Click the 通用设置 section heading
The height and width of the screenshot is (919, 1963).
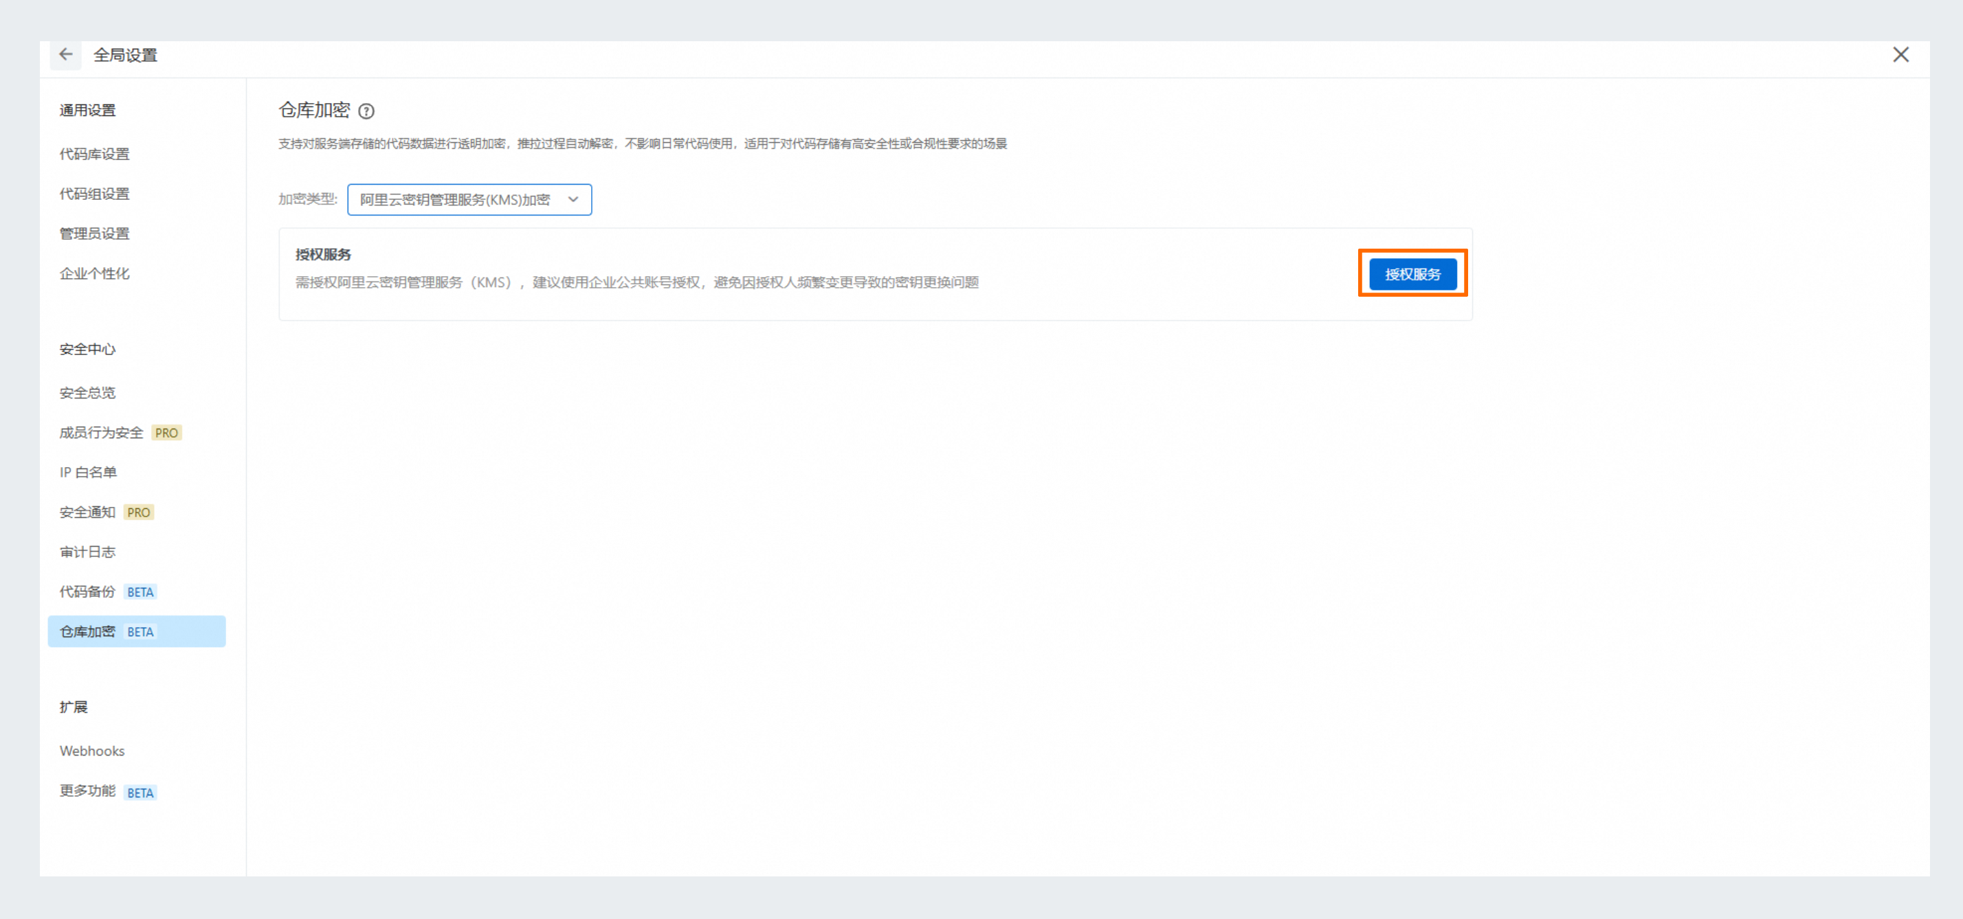88,111
